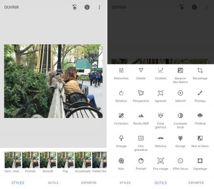Open edit history layers icon, left screen

point(75,7)
